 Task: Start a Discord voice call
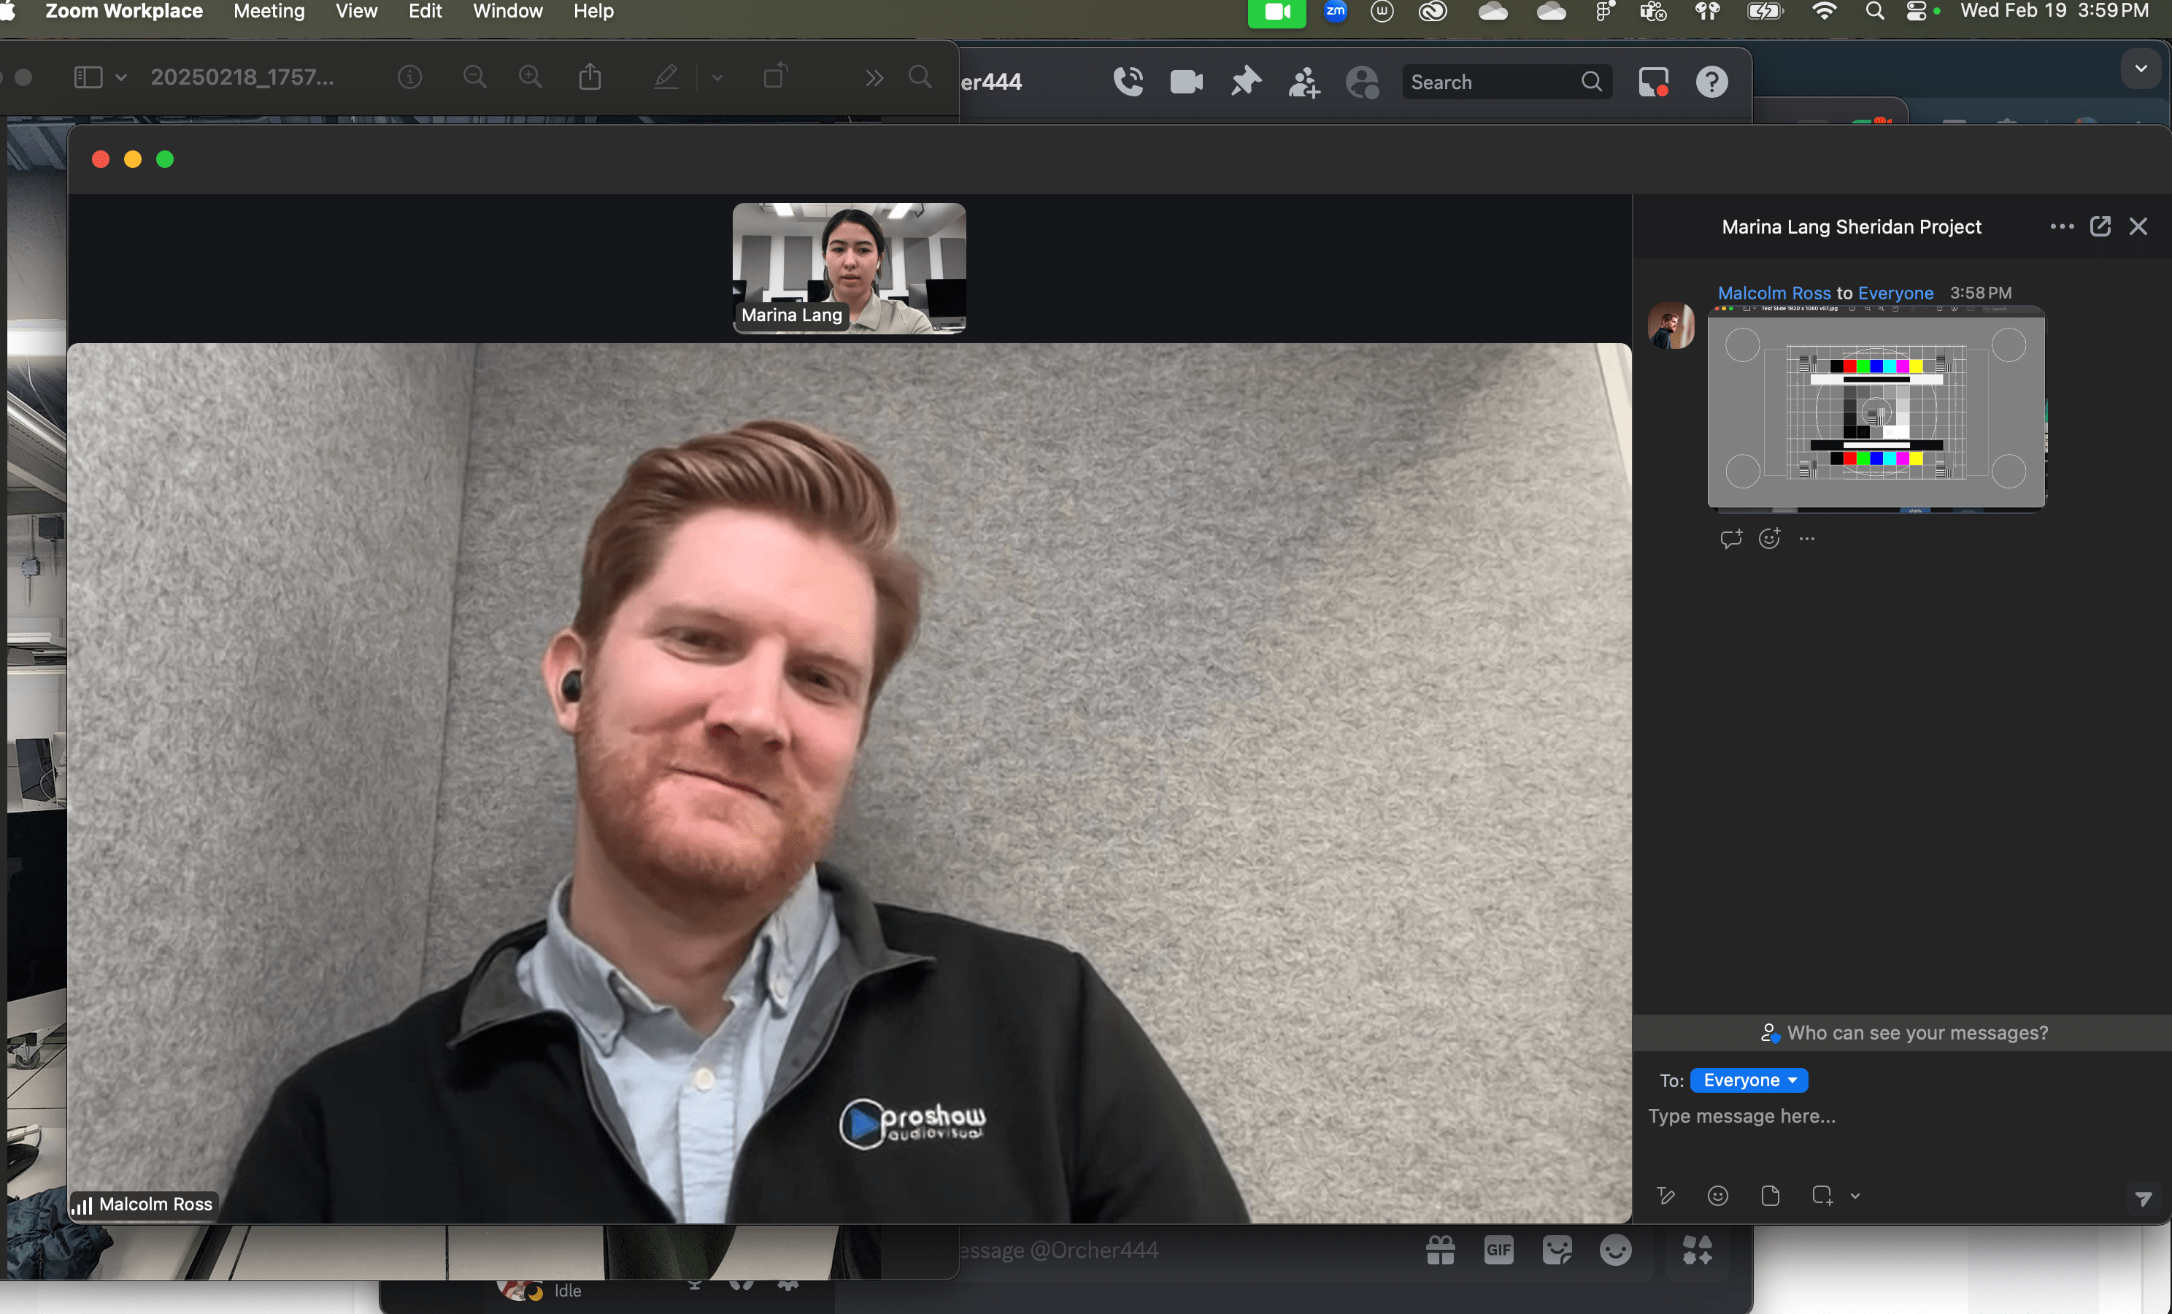(x=1128, y=82)
